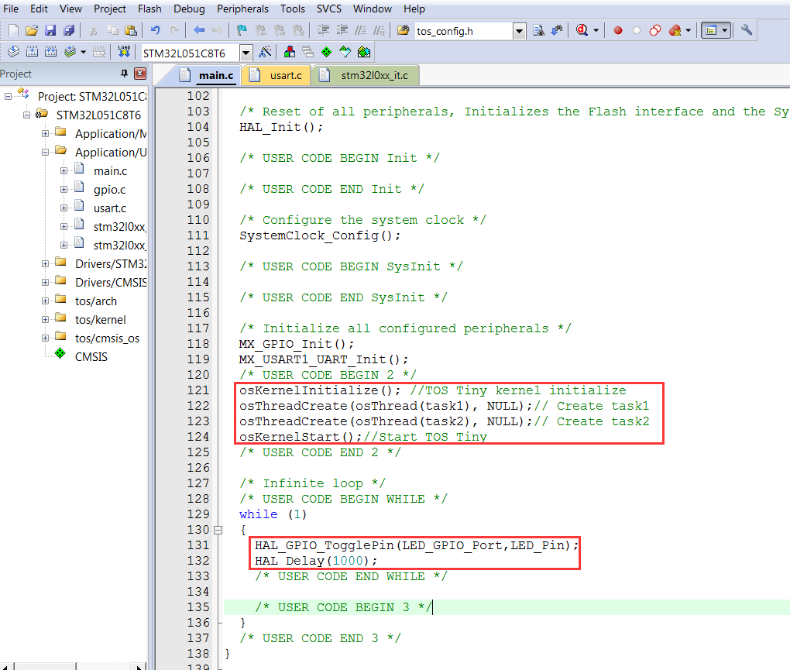The height and width of the screenshot is (670, 790).
Task: Click the tos_config.h search field
Action: point(464,31)
